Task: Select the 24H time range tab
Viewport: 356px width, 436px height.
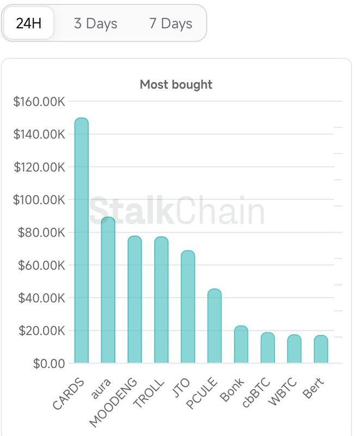Action: pyautogui.click(x=28, y=23)
